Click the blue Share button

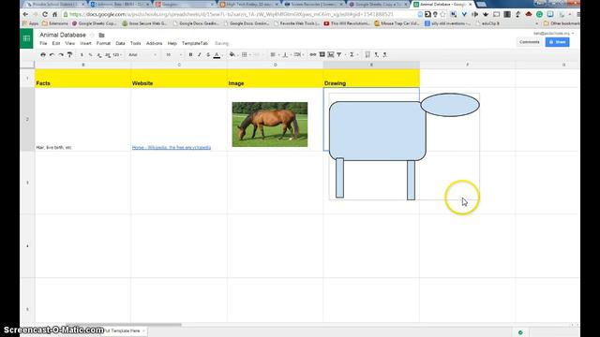pyautogui.click(x=557, y=42)
